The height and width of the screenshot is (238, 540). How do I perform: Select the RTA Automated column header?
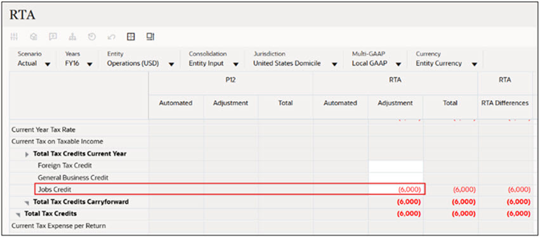point(340,103)
